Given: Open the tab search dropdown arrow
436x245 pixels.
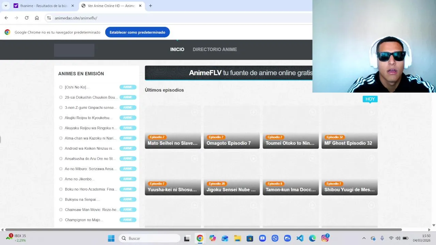Looking at the screenshot, I should [6, 6].
